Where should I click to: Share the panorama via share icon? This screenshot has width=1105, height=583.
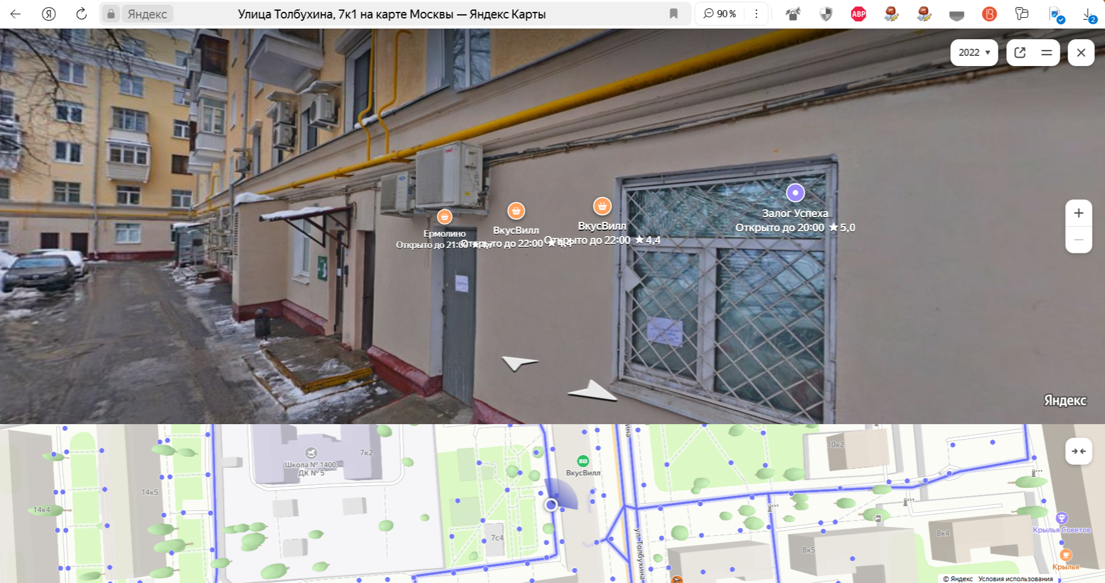pos(1020,52)
